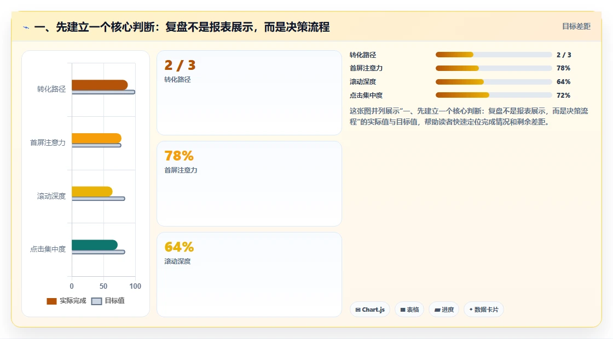Viewport: 613px width, 339px height.
Task: Click the 进度 tag chip
Action: 444,310
